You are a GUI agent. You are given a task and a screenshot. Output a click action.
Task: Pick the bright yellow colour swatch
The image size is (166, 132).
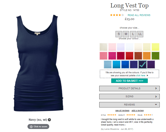[x=155, y=47]
